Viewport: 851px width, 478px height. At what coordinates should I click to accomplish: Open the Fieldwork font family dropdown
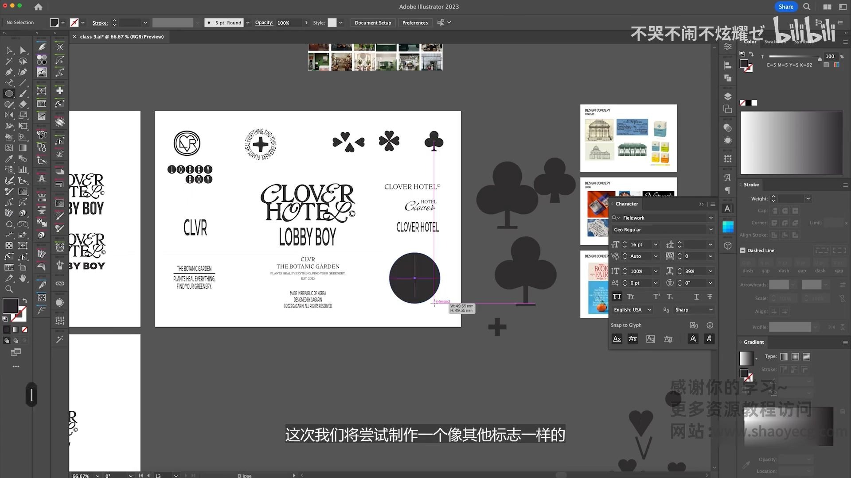[x=710, y=218]
